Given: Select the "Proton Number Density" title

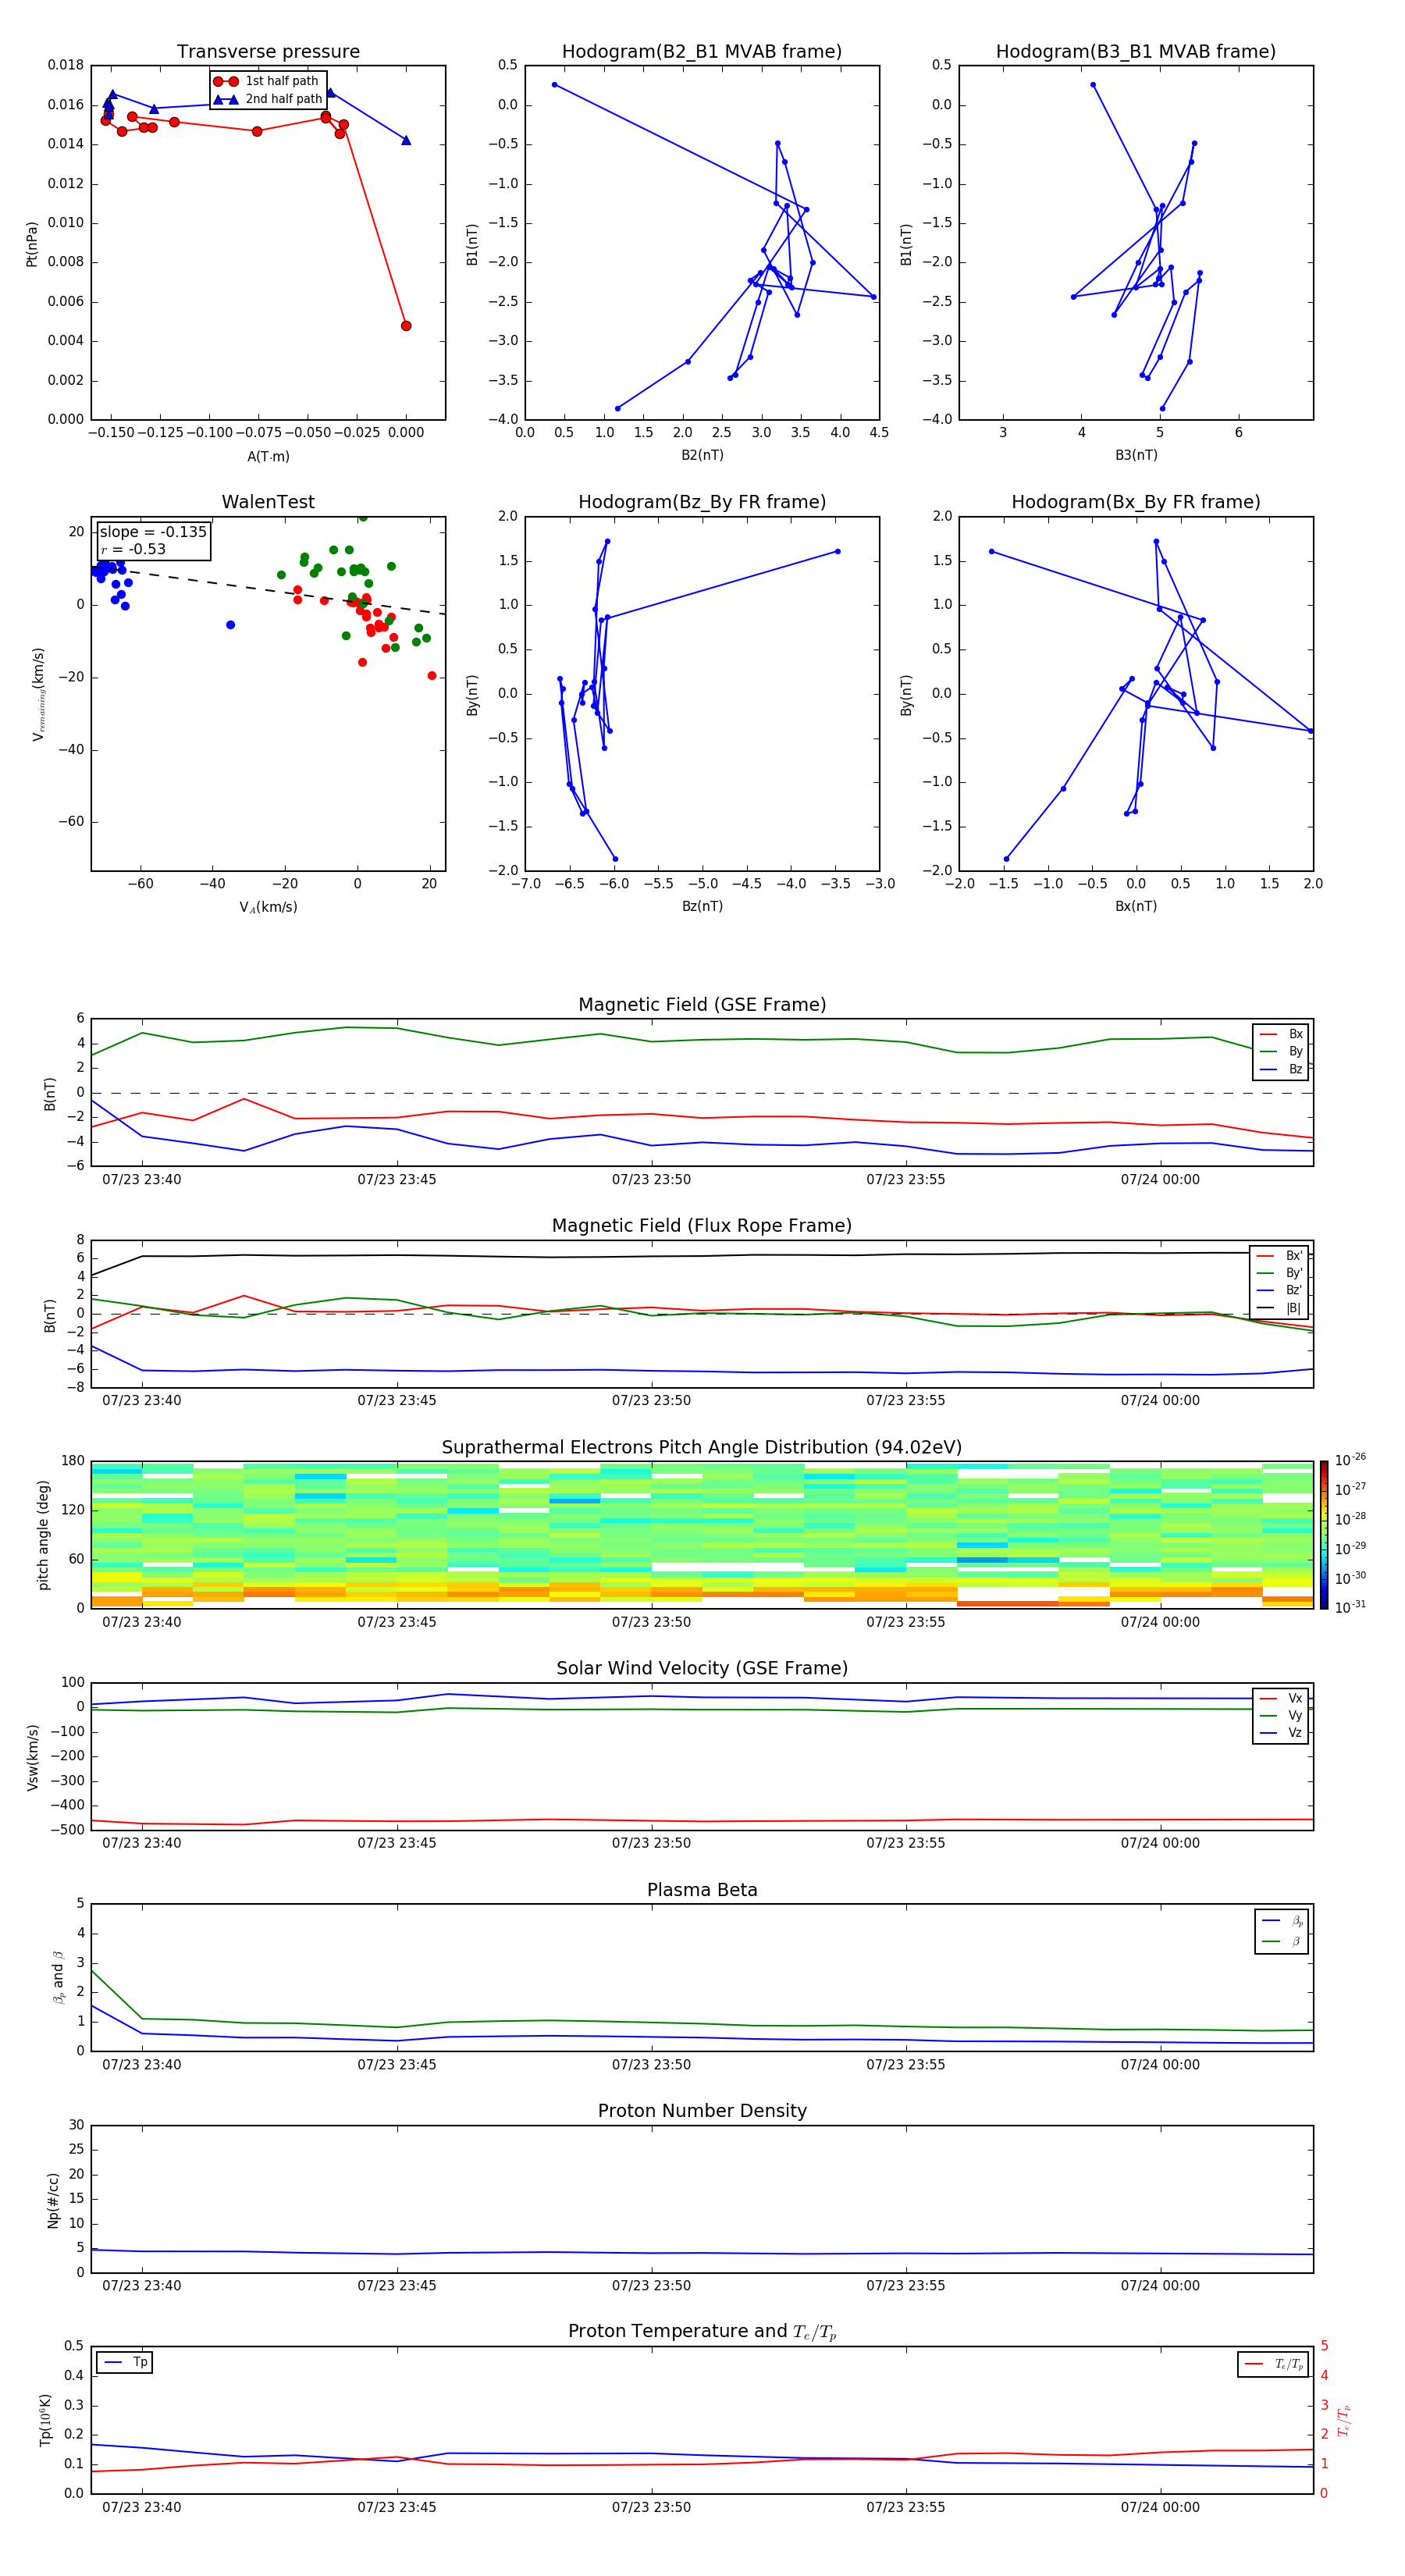Looking at the screenshot, I should pyautogui.click(x=702, y=2112).
